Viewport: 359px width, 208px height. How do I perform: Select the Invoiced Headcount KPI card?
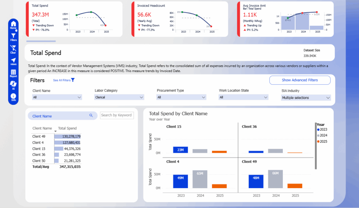[179, 19]
